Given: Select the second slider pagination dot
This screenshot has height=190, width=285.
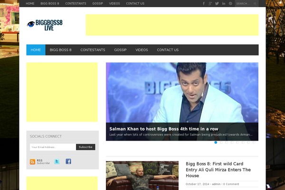Looking at the screenshot, I should pyautogui.click(x=221, y=142).
